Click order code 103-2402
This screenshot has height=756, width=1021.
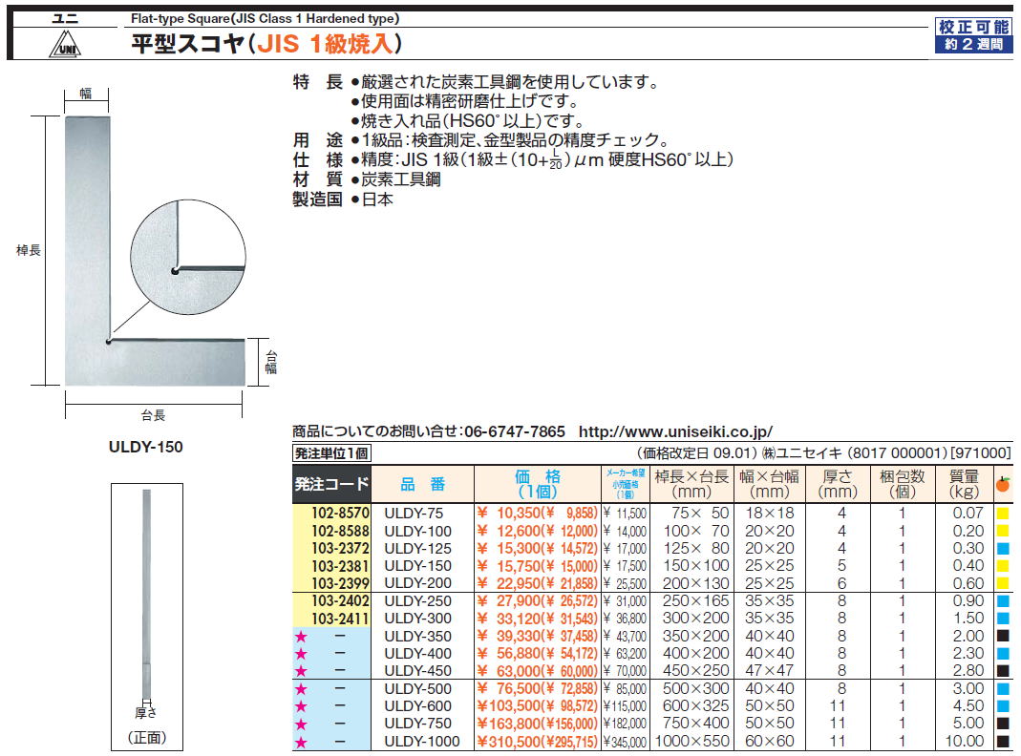coord(340,601)
